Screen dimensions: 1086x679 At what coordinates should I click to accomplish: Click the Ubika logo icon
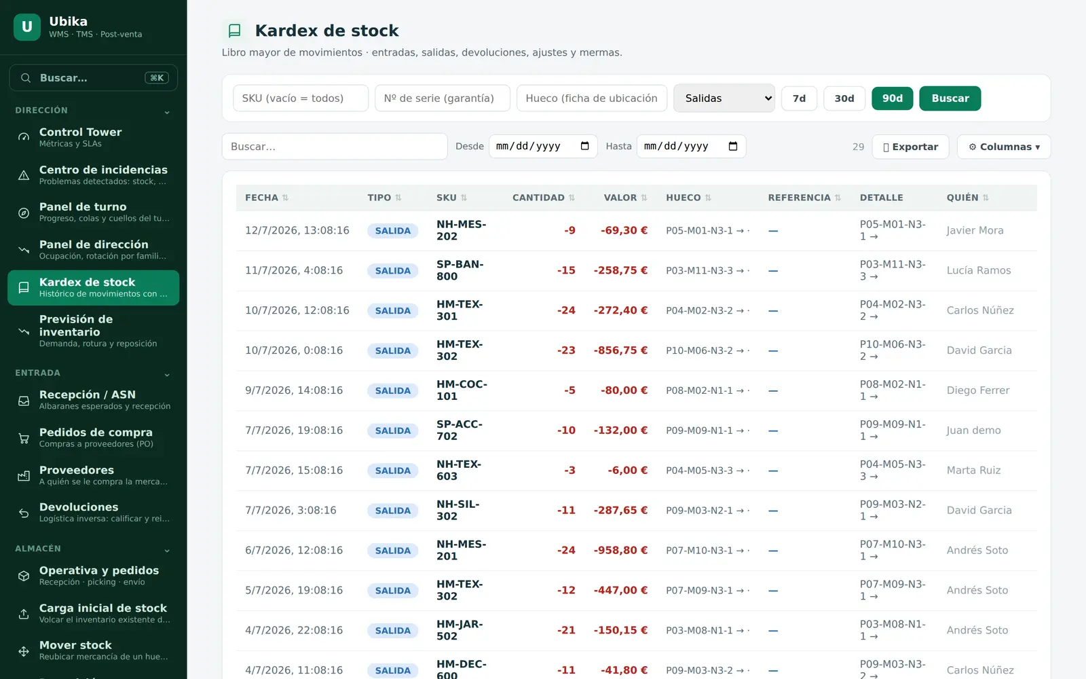27,27
